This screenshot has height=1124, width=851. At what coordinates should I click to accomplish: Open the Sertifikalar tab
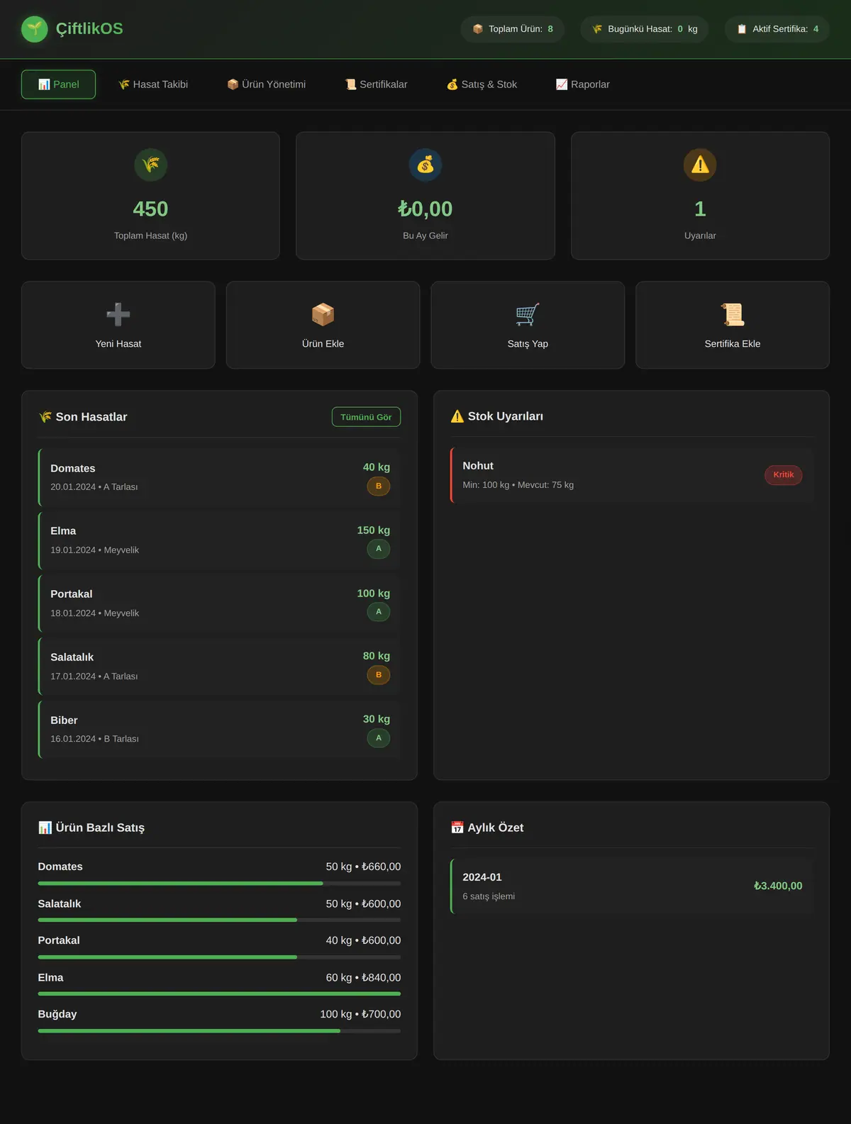point(377,84)
